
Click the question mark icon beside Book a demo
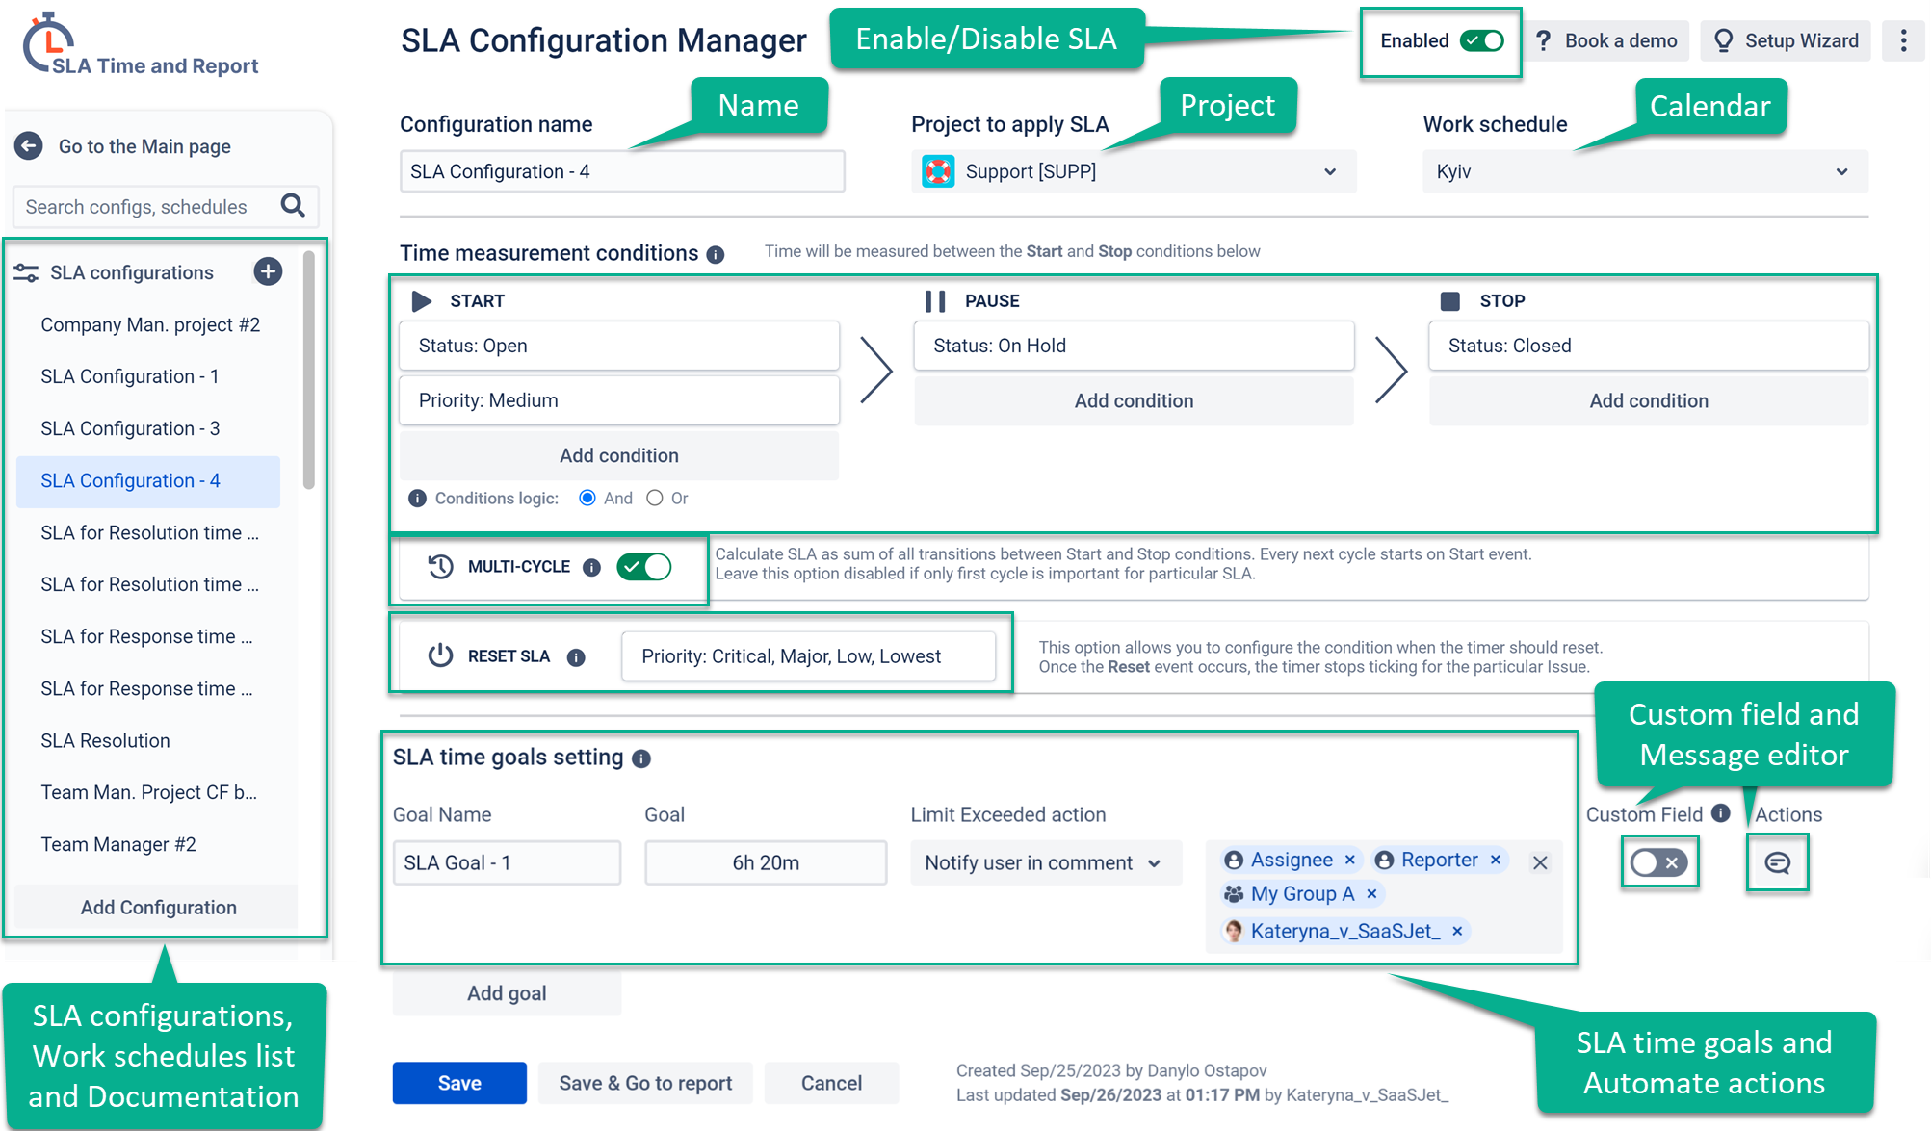(1544, 40)
